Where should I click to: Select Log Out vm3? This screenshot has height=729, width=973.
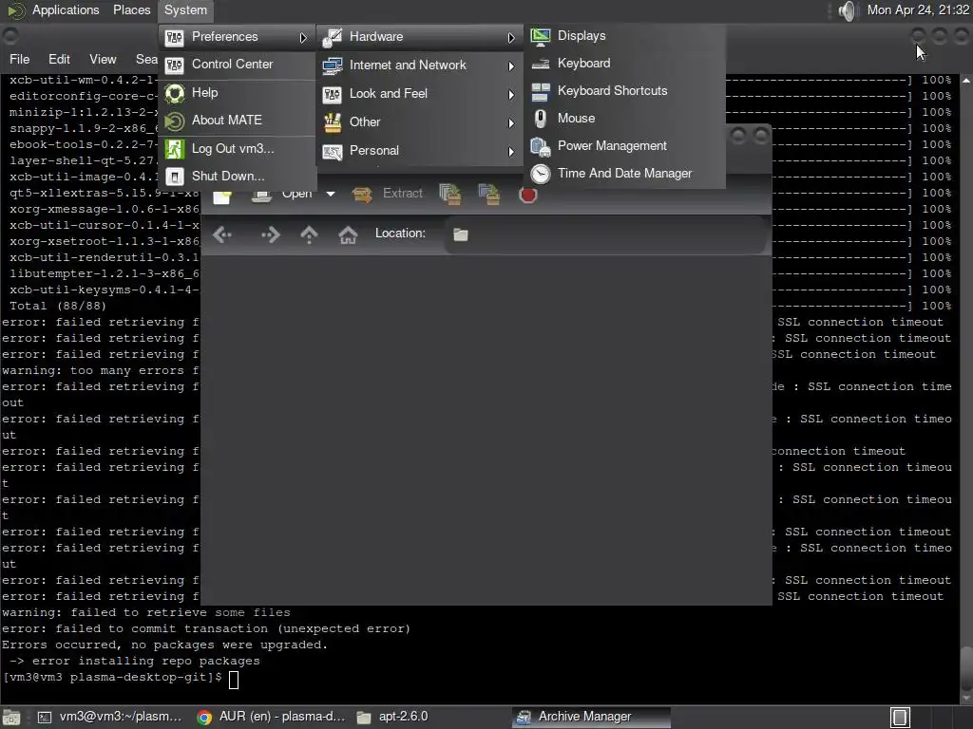[x=238, y=149]
